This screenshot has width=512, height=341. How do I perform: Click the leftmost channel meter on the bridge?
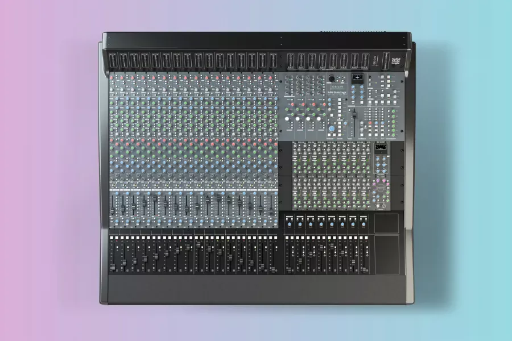[113, 61]
